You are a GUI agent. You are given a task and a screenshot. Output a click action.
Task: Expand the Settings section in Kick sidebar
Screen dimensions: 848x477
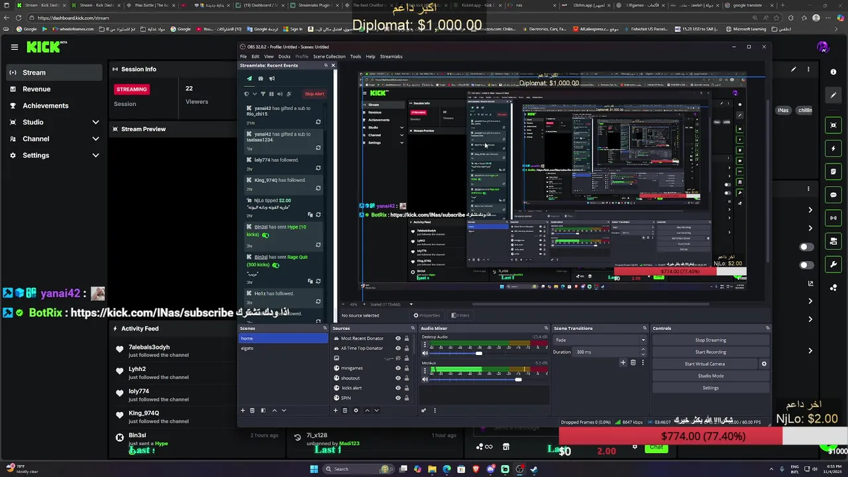tap(95, 155)
